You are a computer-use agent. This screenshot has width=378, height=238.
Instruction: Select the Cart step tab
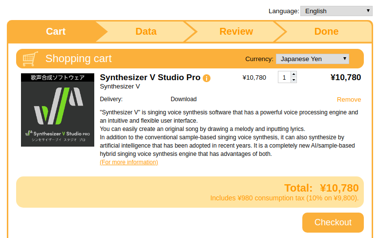(x=56, y=31)
